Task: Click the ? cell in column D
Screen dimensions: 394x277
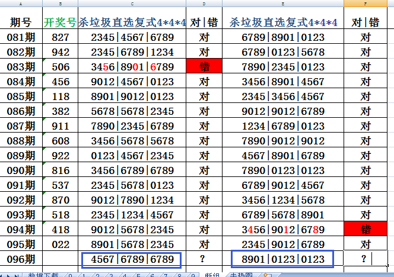Action: tap(204, 259)
